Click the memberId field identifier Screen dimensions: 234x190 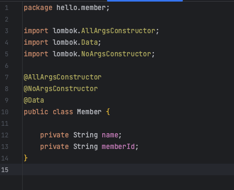coord(118,147)
